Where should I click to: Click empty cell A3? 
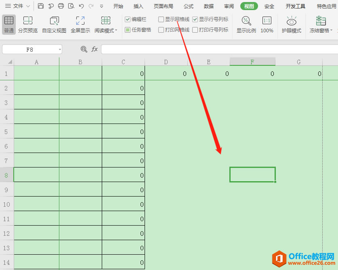(x=36, y=102)
